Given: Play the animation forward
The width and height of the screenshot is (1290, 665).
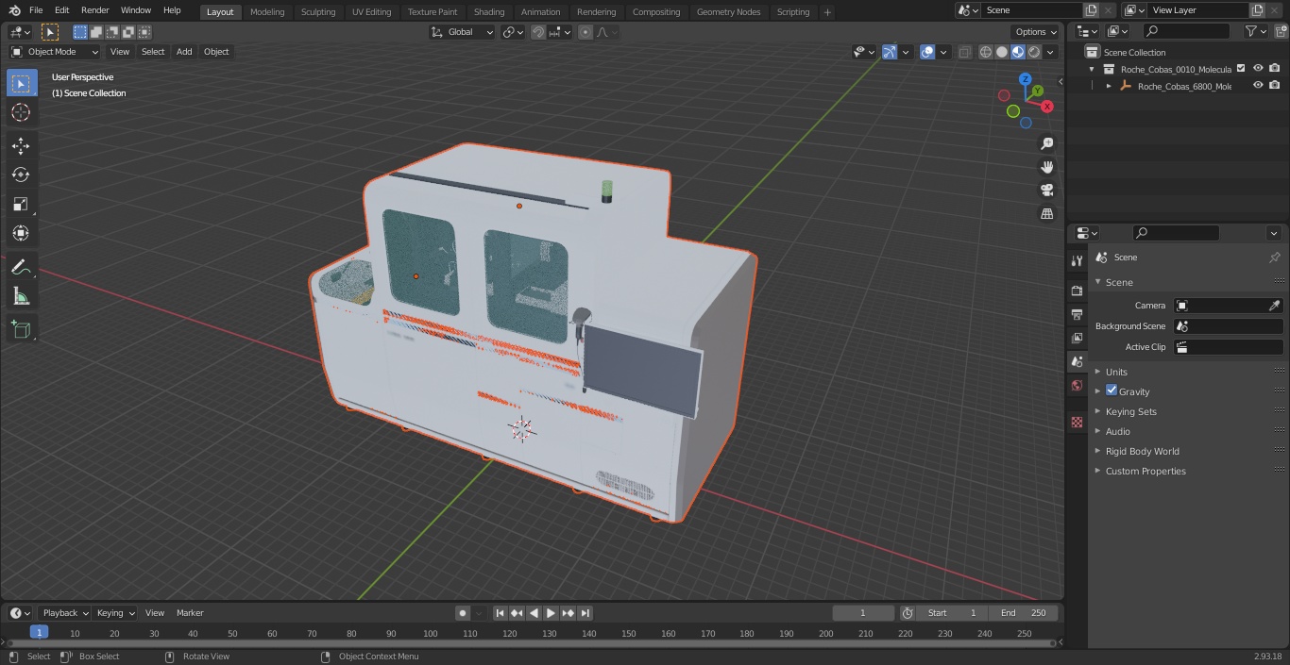Looking at the screenshot, I should [x=551, y=613].
